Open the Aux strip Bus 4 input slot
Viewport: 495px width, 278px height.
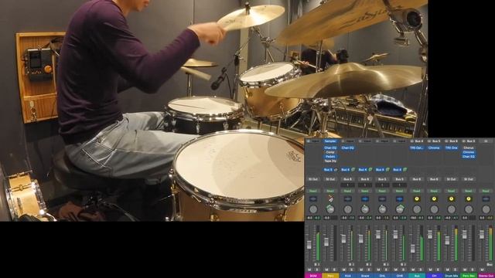click(419, 141)
